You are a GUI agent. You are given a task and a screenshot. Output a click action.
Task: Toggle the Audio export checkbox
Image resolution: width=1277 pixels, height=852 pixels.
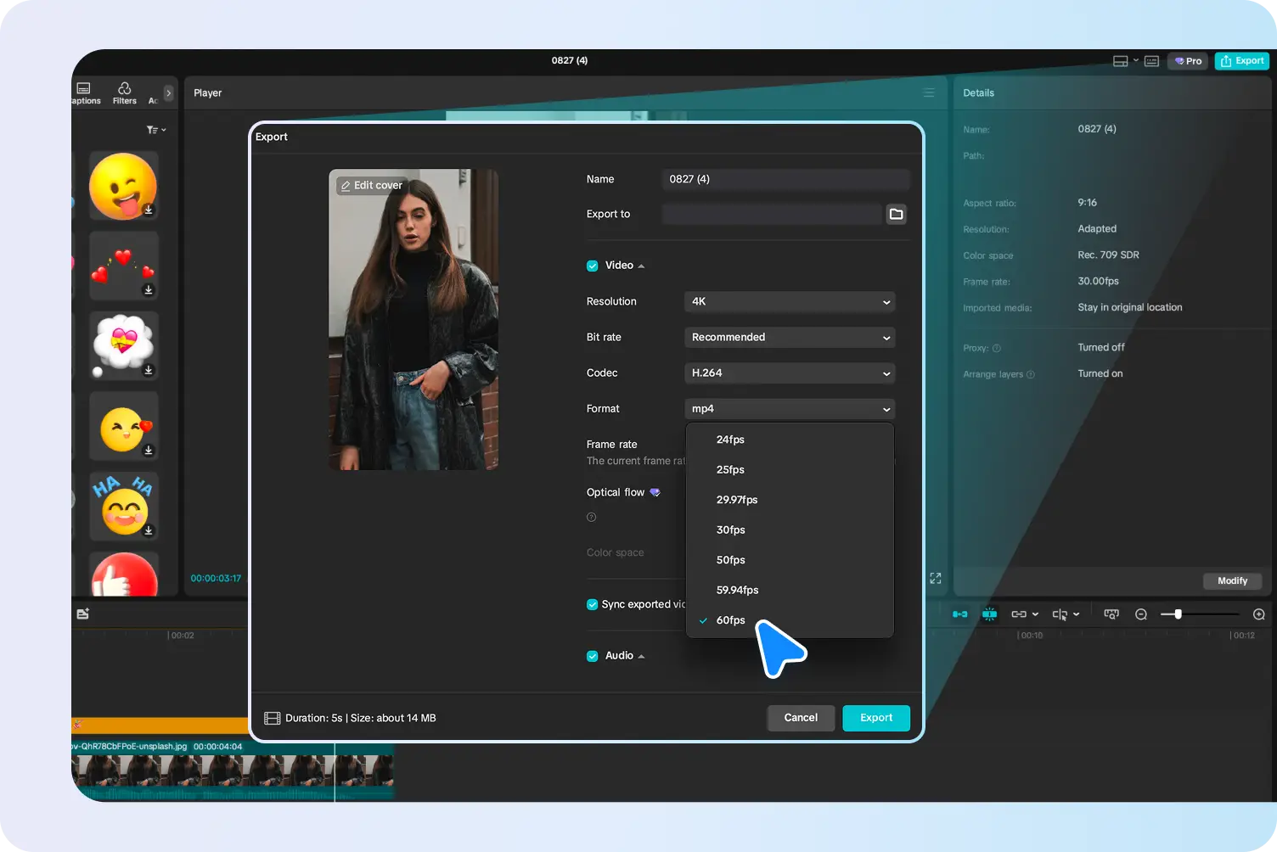coord(592,655)
